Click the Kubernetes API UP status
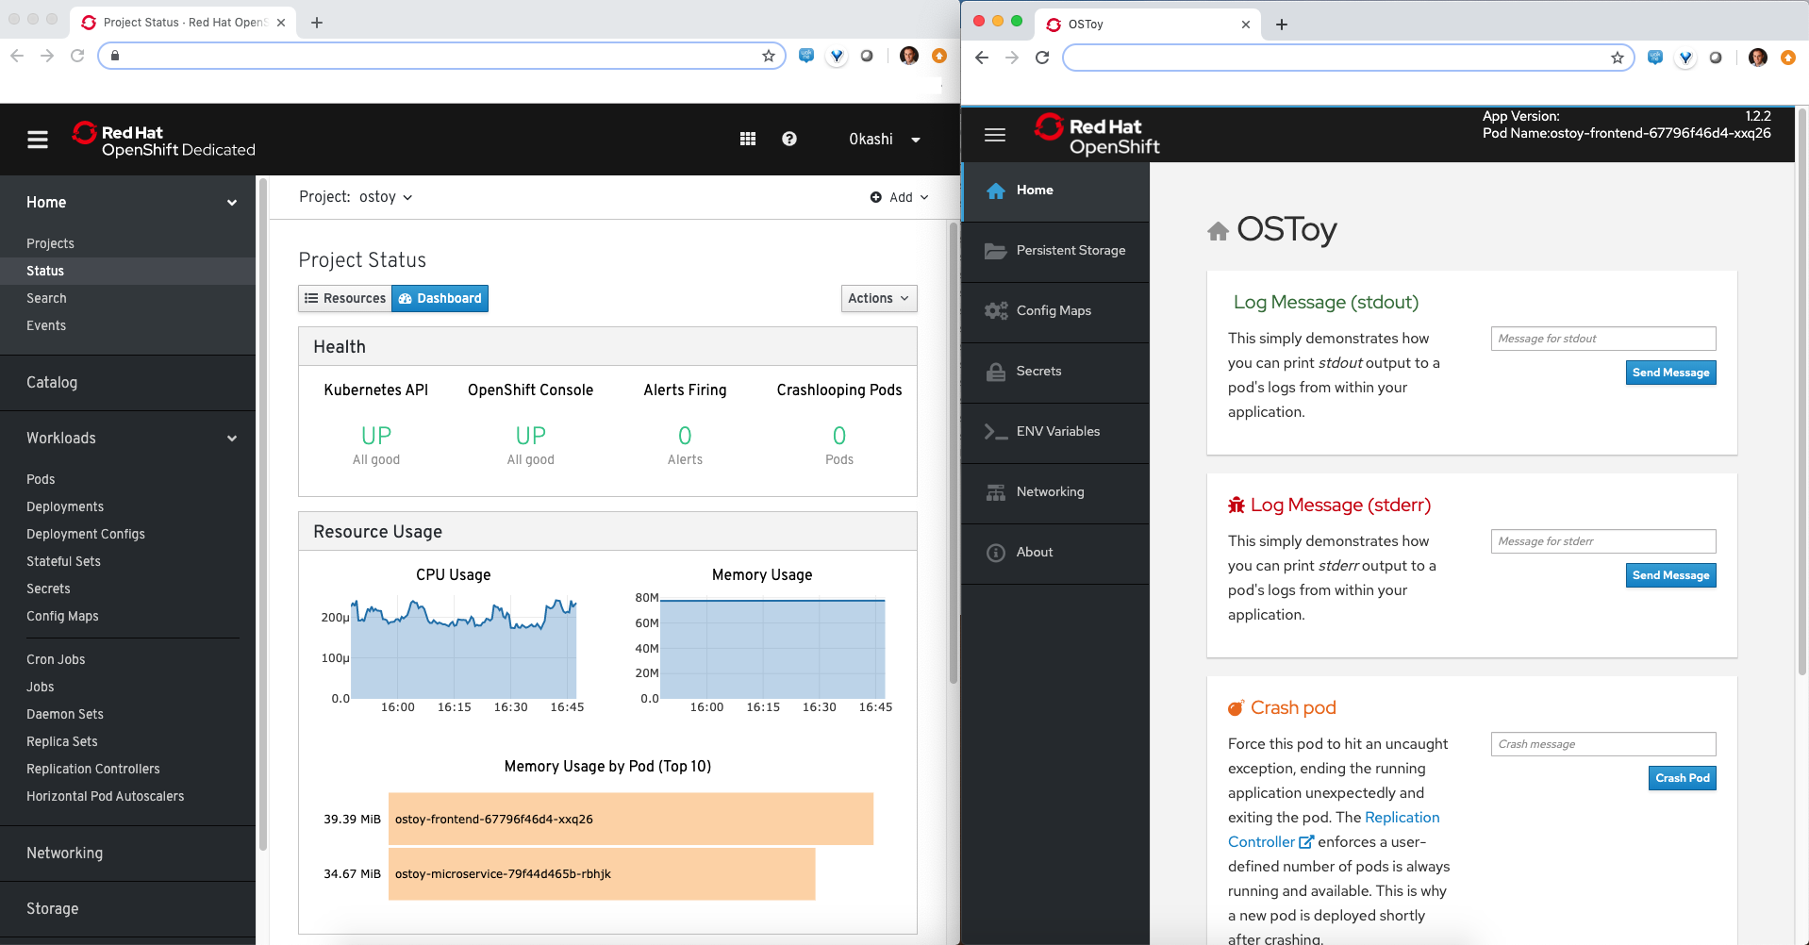The image size is (1809, 945). (376, 436)
